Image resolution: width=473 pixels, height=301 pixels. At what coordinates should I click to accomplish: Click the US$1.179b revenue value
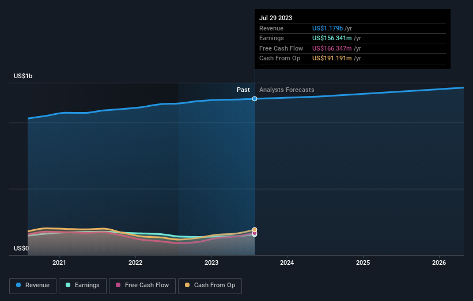tap(327, 28)
